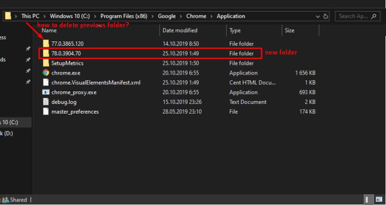Screen dimensions: 386x205
Task: Select Windows 10 (C:) drive in navigation pane
Action: pos(15,122)
